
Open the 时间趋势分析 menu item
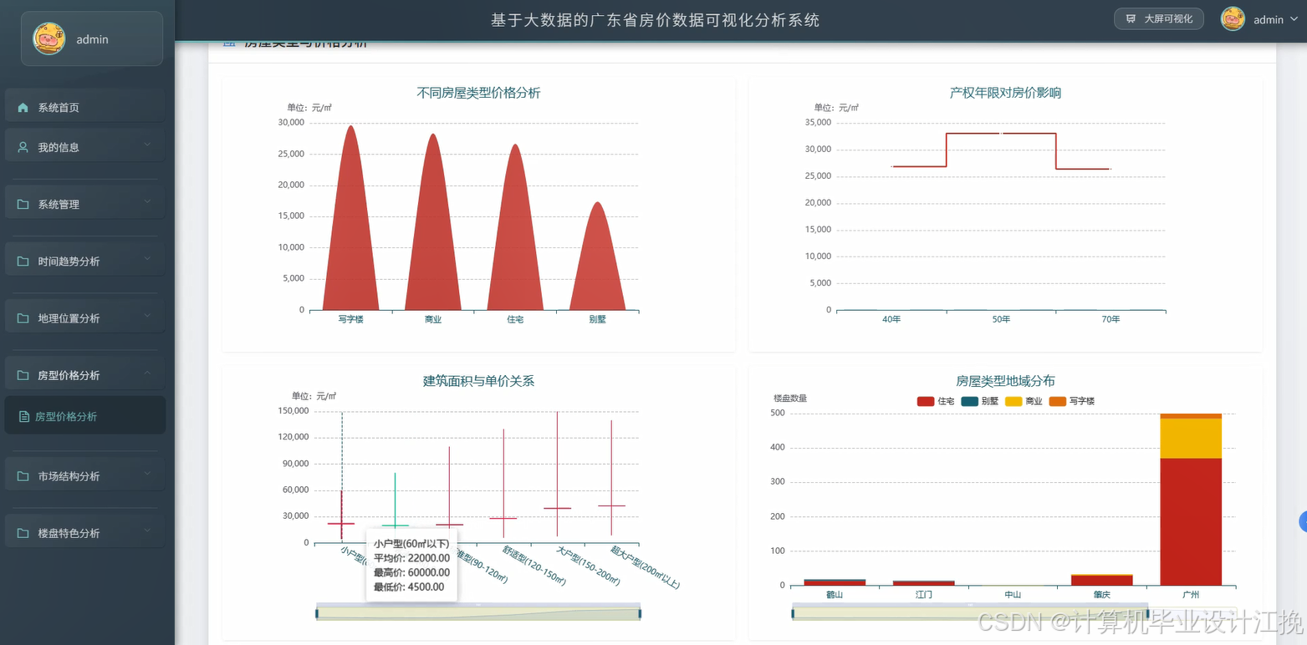tap(84, 261)
